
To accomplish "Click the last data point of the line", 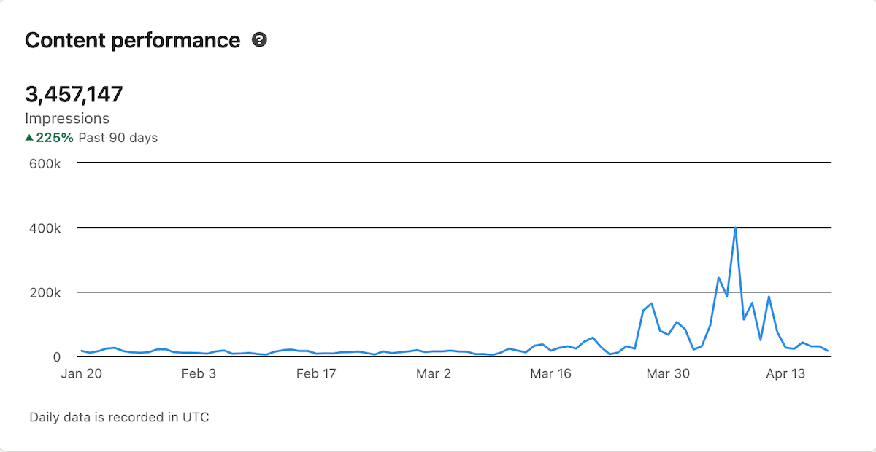I will tap(828, 351).
